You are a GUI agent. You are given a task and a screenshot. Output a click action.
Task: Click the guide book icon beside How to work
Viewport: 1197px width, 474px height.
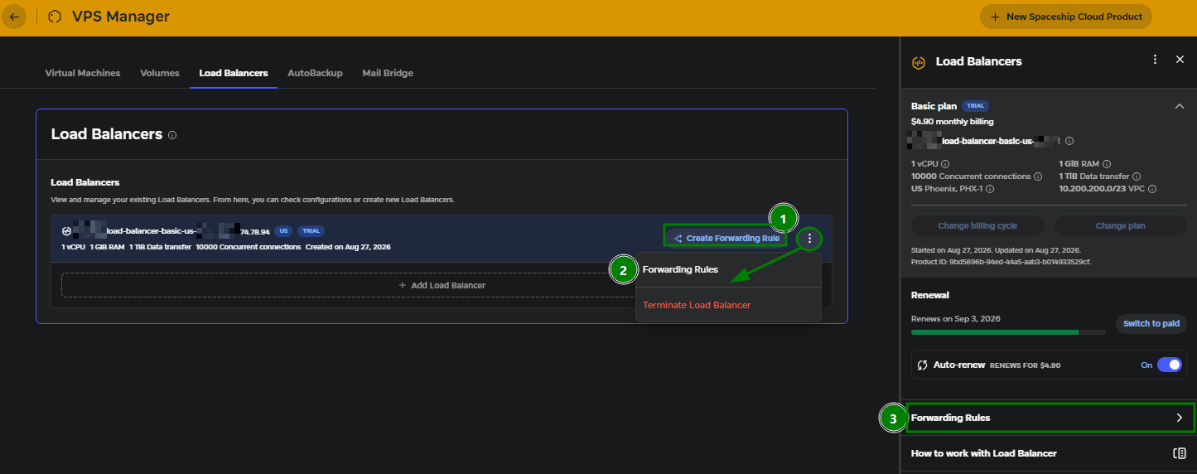pos(1180,453)
